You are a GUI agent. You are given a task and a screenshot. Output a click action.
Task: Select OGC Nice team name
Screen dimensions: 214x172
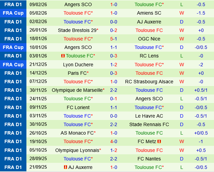149,39
